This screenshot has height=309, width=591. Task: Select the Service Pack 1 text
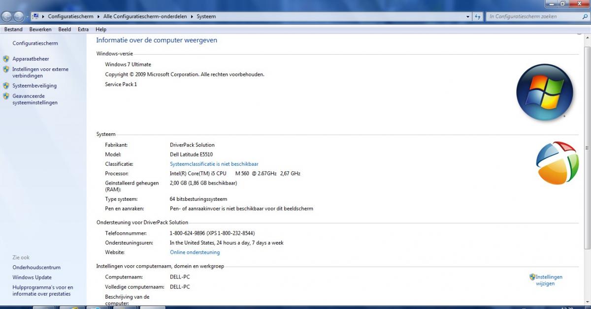point(121,84)
